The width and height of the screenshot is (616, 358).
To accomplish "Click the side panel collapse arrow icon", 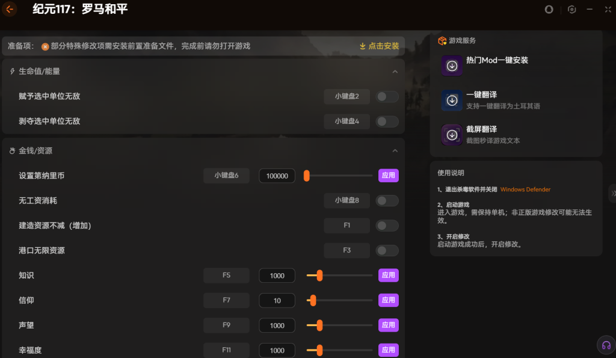I will (612, 193).
